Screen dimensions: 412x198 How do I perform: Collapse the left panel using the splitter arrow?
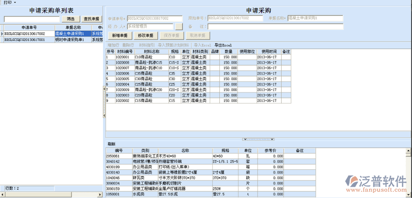105,89
